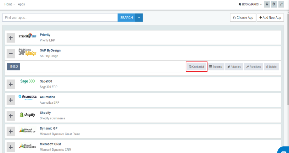Click the Adapters button
This screenshot has width=289, height=153.
(x=234, y=67)
